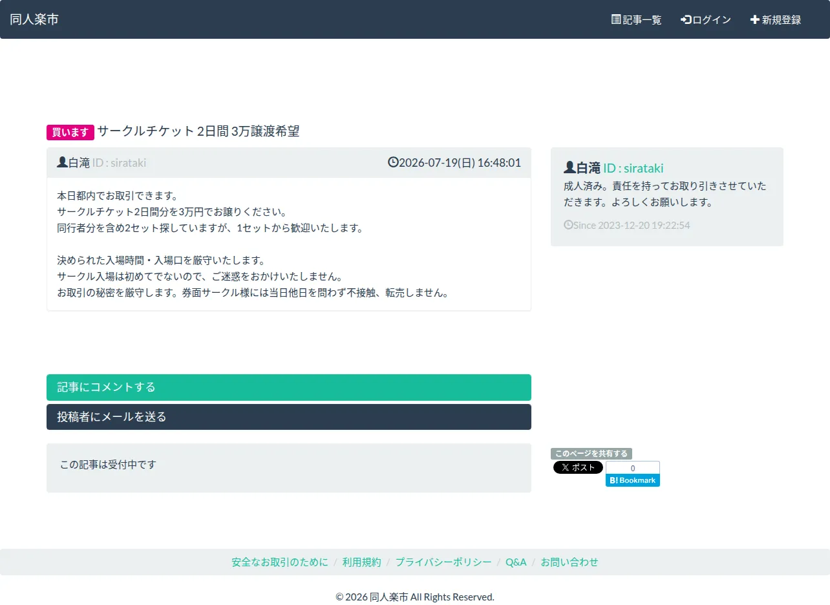The width and height of the screenshot is (830, 605).
Task: Open the 記事一覧 article list icon
Action: pyautogui.click(x=616, y=19)
